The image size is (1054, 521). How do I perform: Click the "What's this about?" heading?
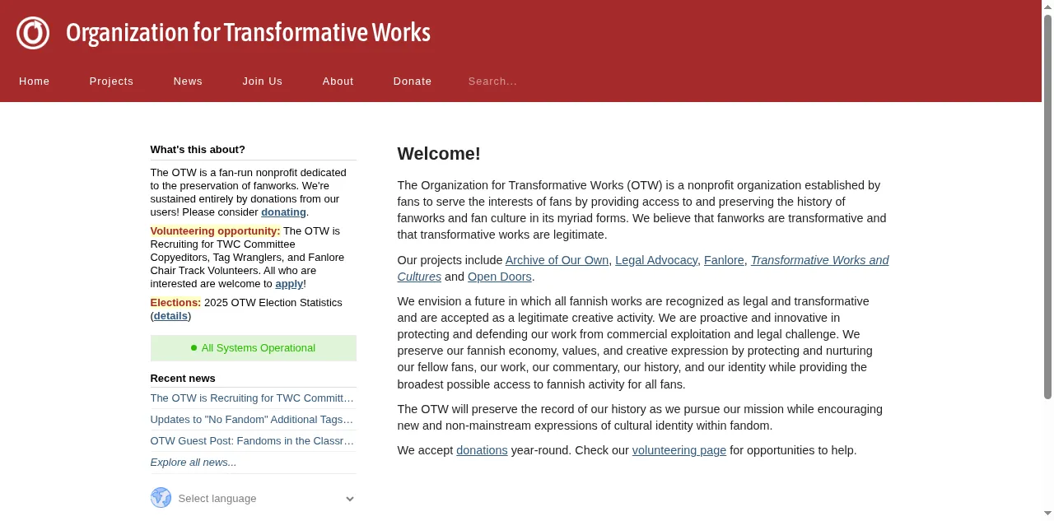pos(198,150)
